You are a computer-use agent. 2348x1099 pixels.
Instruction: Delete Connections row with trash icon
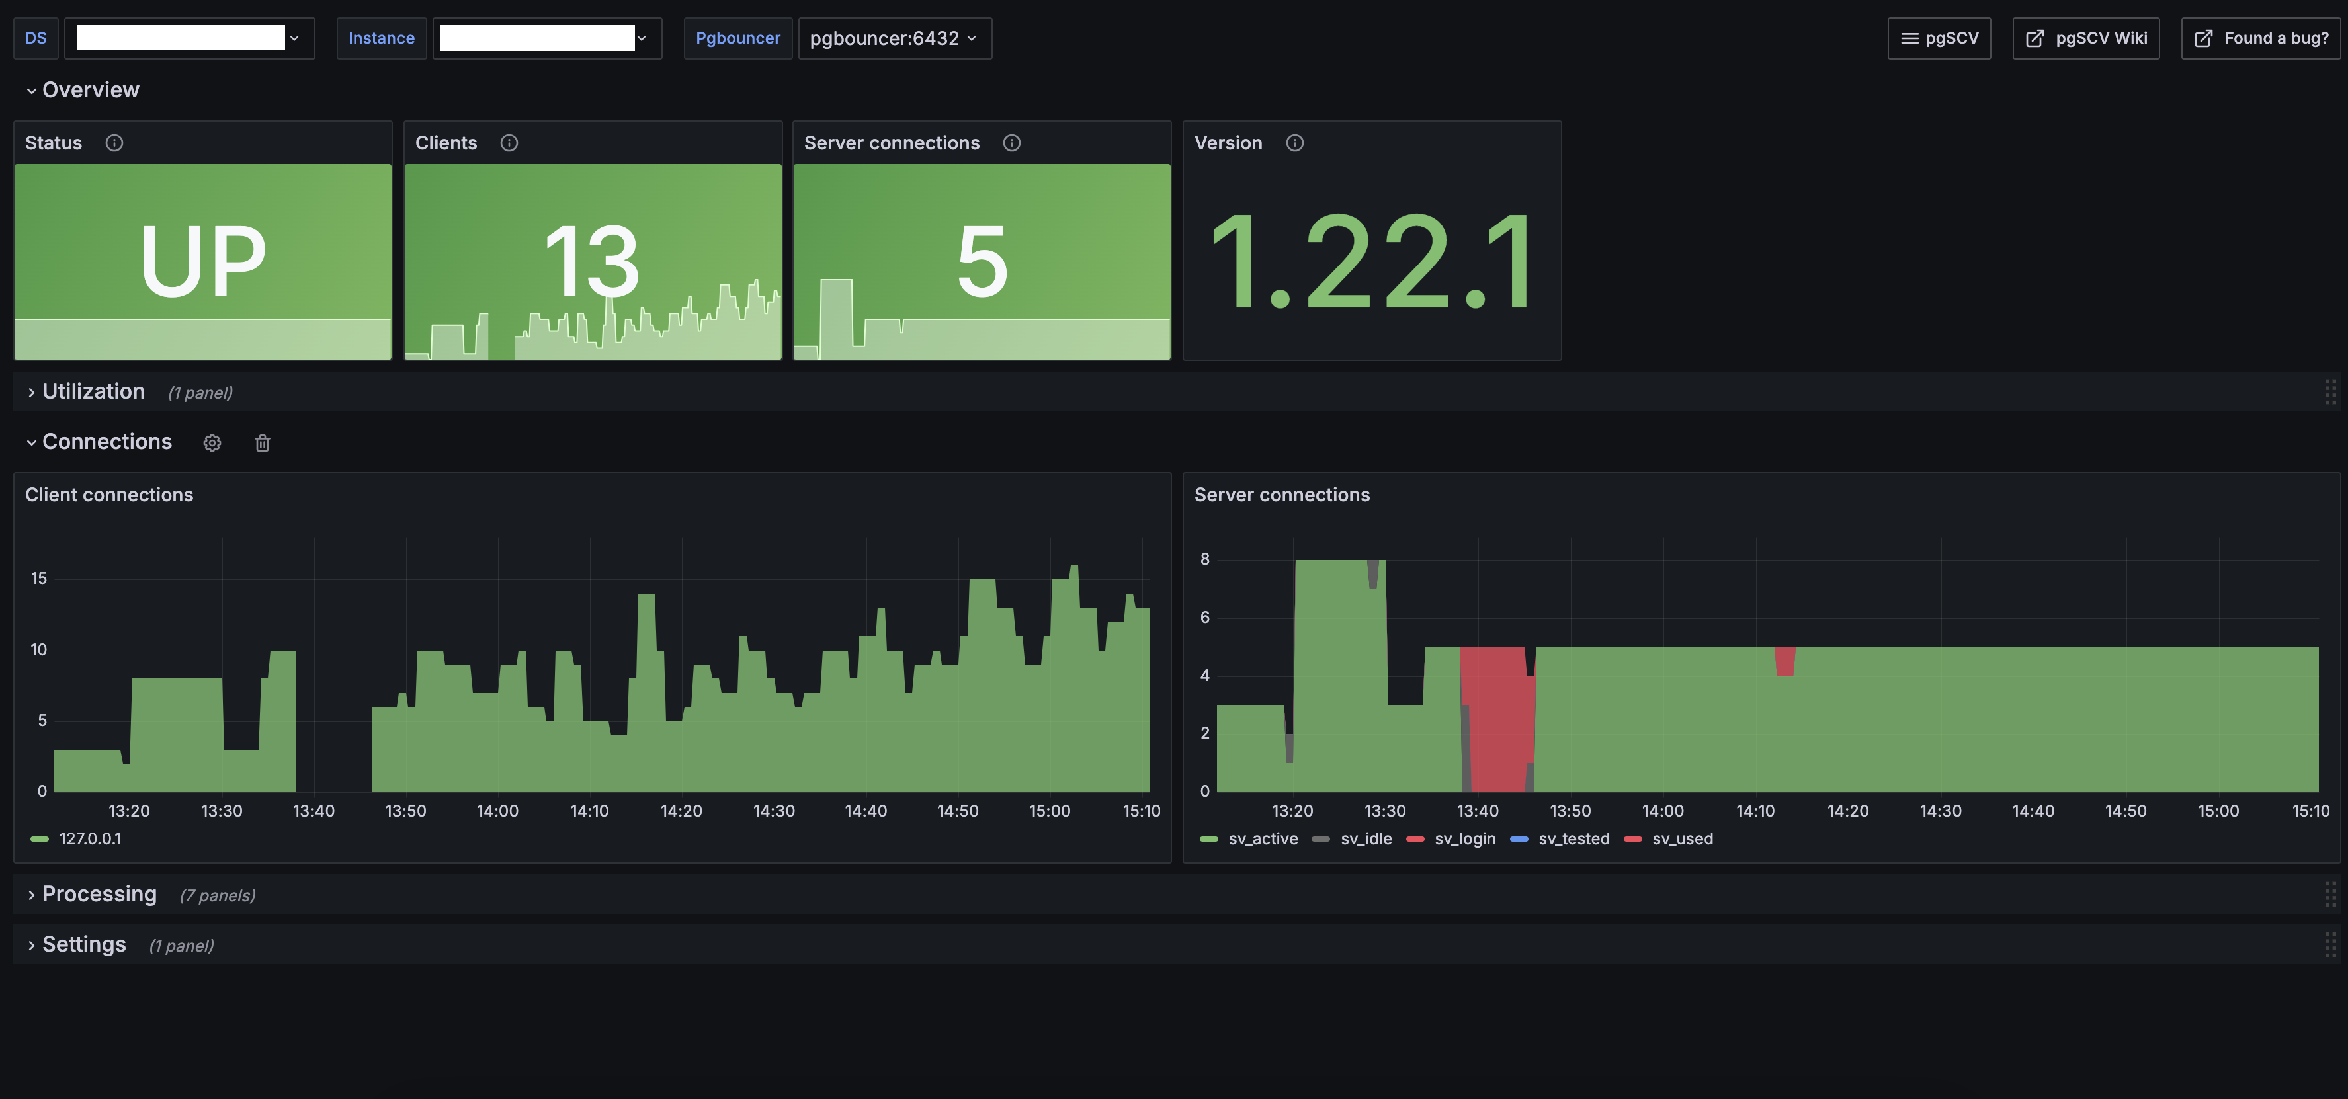click(x=263, y=443)
